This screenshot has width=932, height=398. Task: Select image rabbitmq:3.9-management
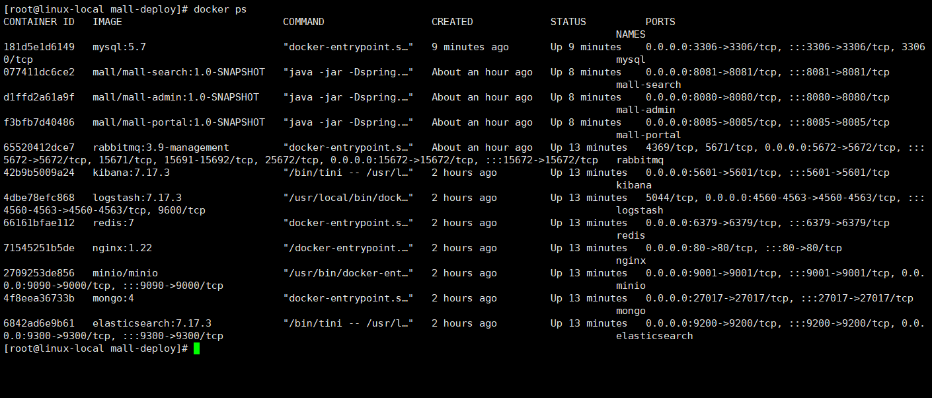tap(161, 147)
